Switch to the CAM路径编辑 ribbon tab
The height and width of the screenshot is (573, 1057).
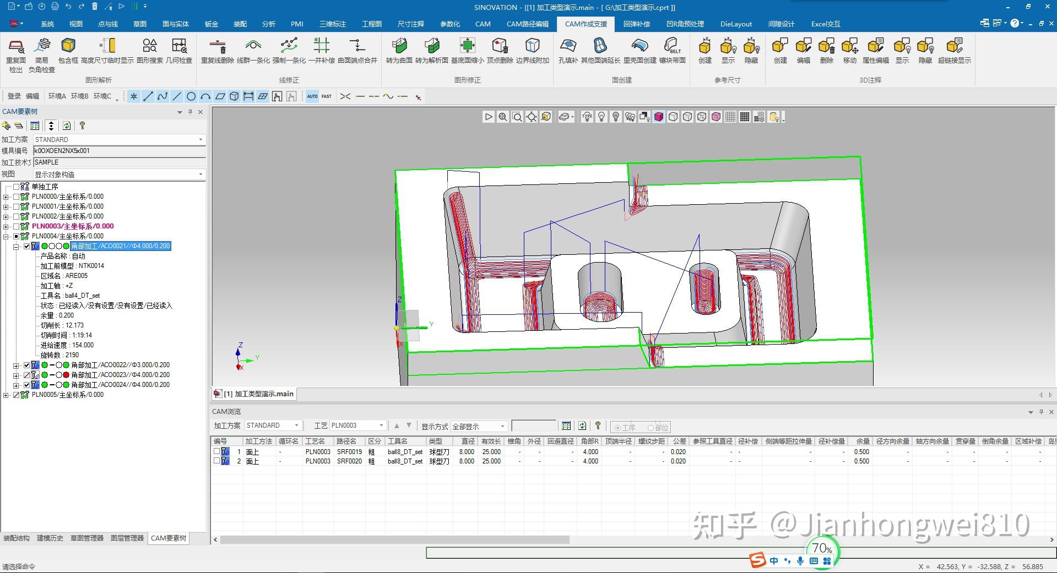[x=527, y=24]
